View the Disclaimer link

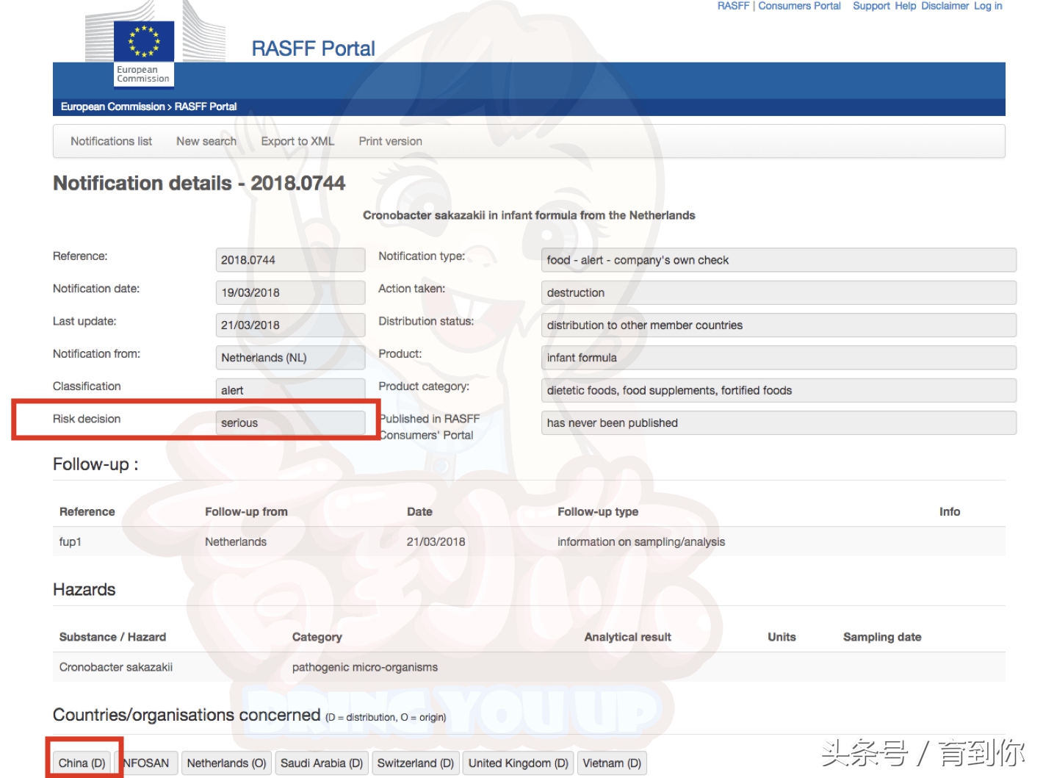tap(945, 6)
